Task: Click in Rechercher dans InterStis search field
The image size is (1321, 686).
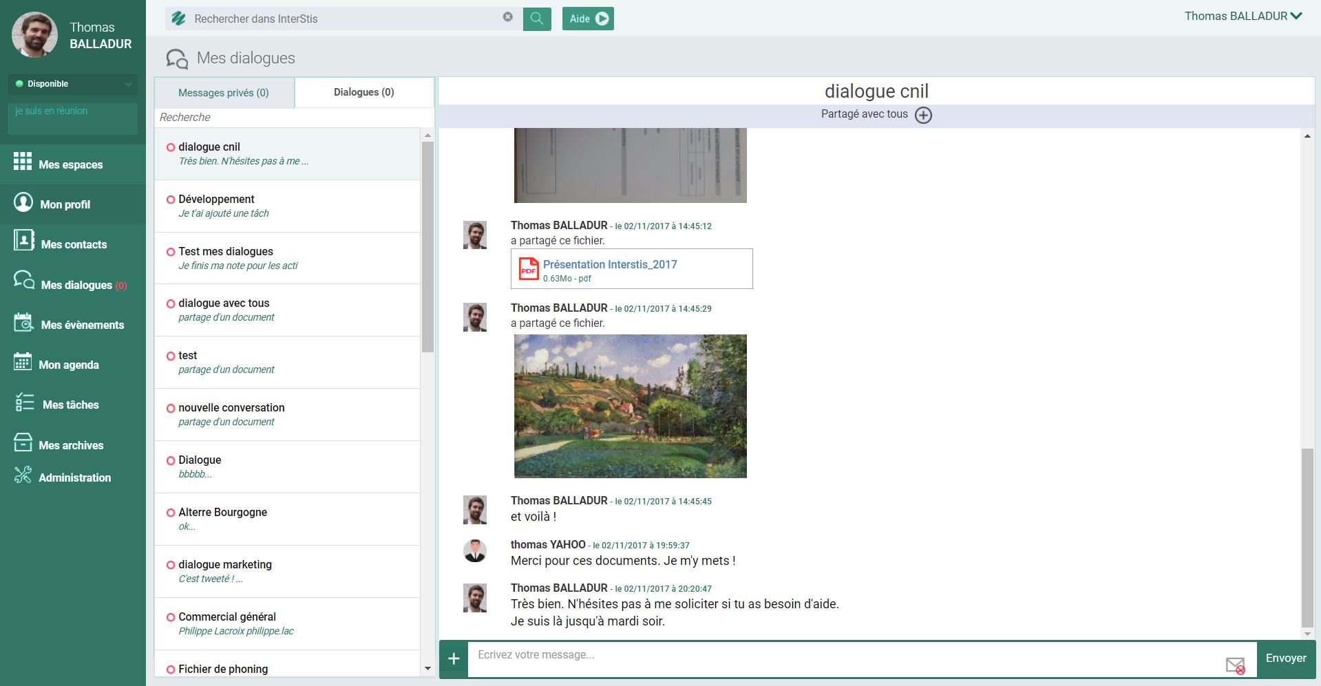Action: pos(344,19)
